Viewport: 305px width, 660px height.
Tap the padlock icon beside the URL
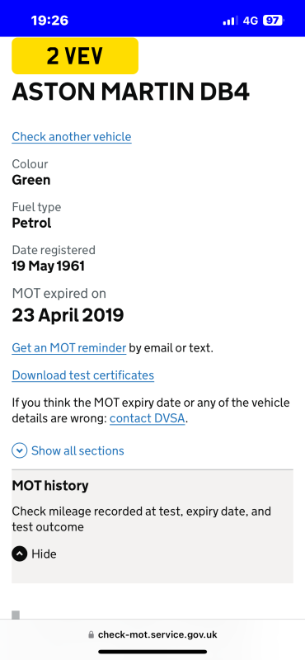tap(91, 634)
